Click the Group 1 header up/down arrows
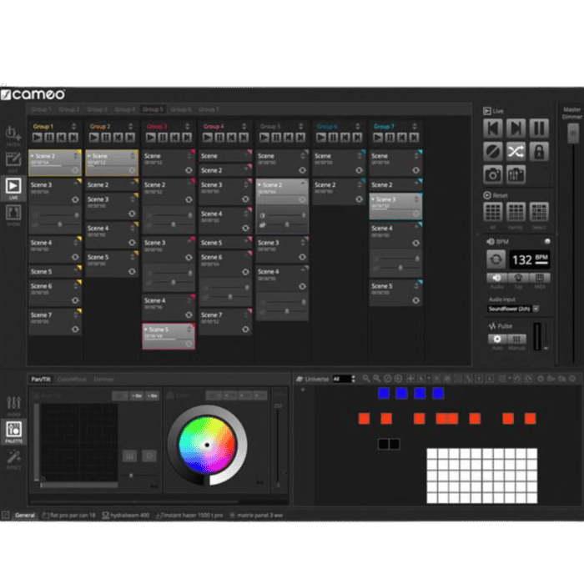 click(x=75, y=127)
